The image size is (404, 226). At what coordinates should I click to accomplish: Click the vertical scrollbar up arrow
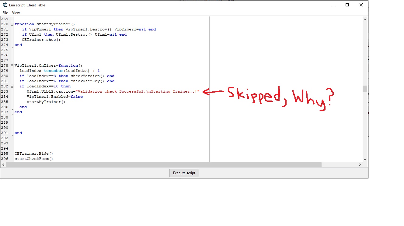click(365, 19)
